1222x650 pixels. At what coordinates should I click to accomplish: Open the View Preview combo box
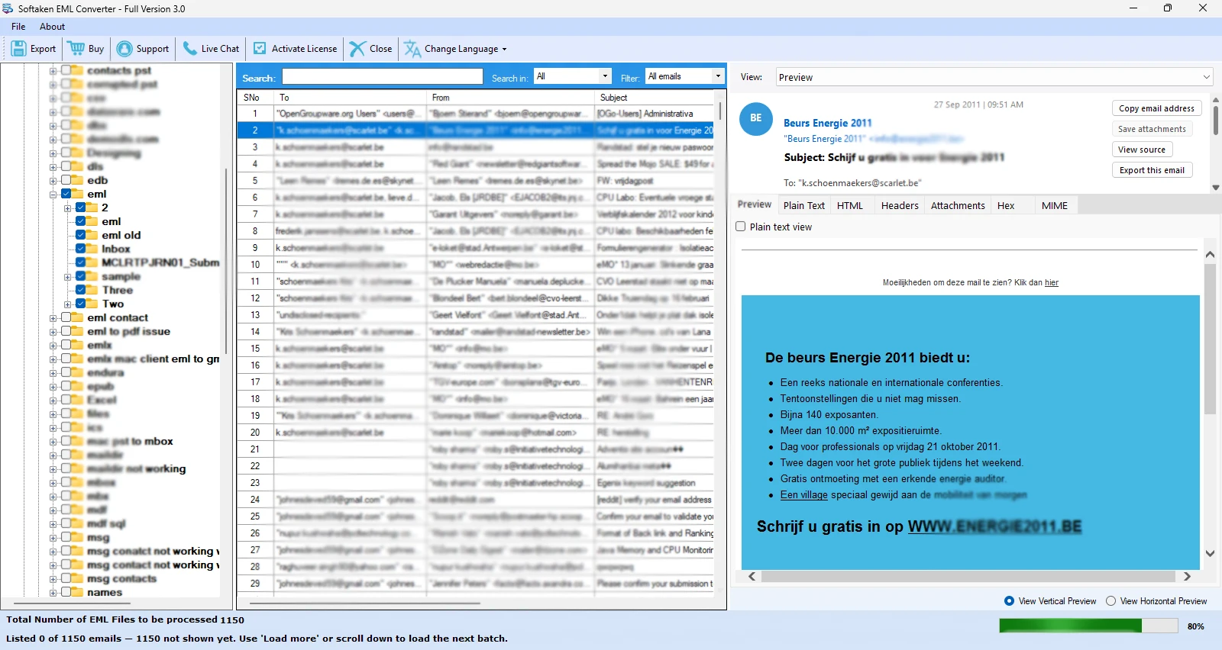coord(994,77)
